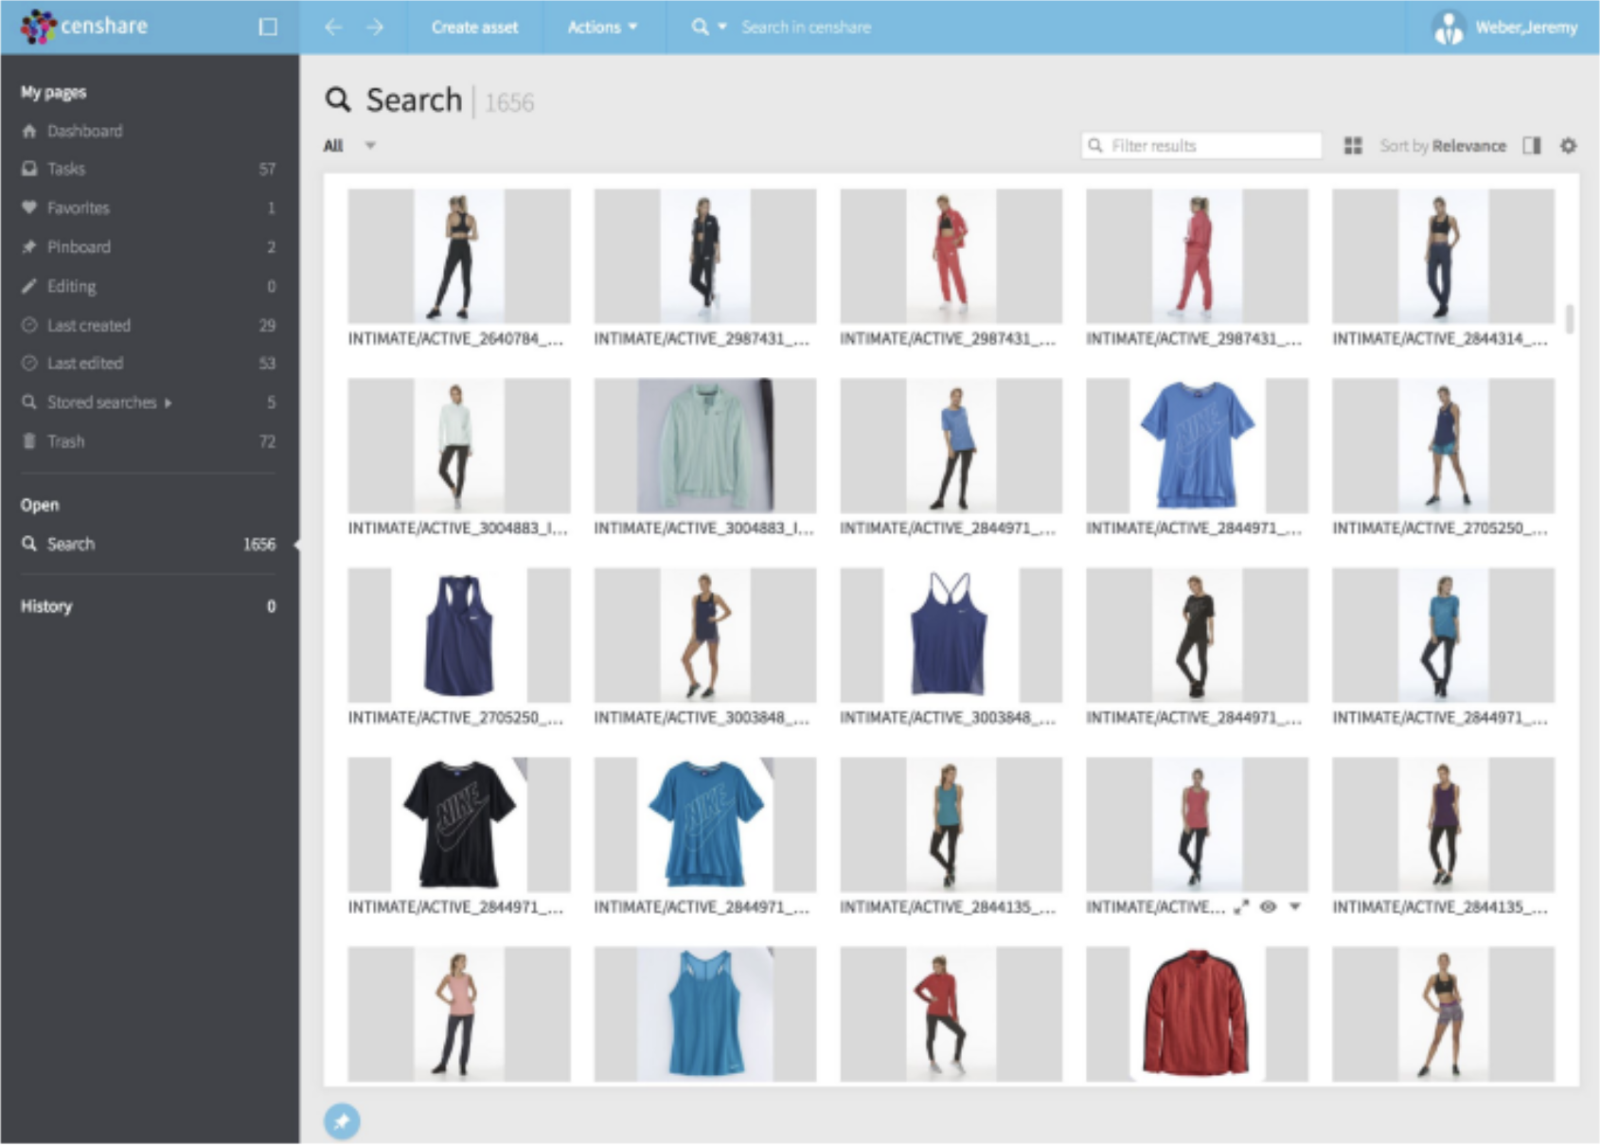The image size is (1600, 1146).
Task: Click the History section header
Action: [x=46, y=606]
